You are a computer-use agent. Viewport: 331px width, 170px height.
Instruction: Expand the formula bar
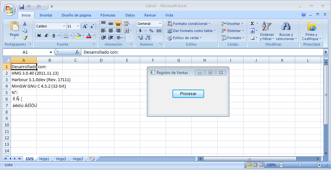click(326, 52)
